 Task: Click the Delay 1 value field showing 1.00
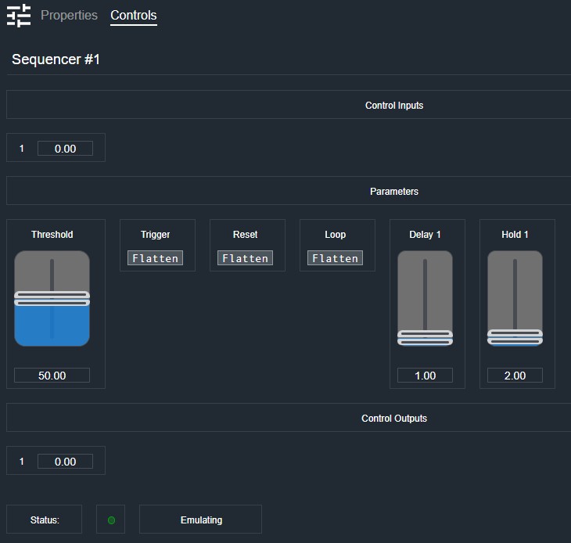click(x=425, y=375)
